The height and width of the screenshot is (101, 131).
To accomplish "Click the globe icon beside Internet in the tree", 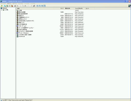I will pyautogui.click(x=2, y=8).
